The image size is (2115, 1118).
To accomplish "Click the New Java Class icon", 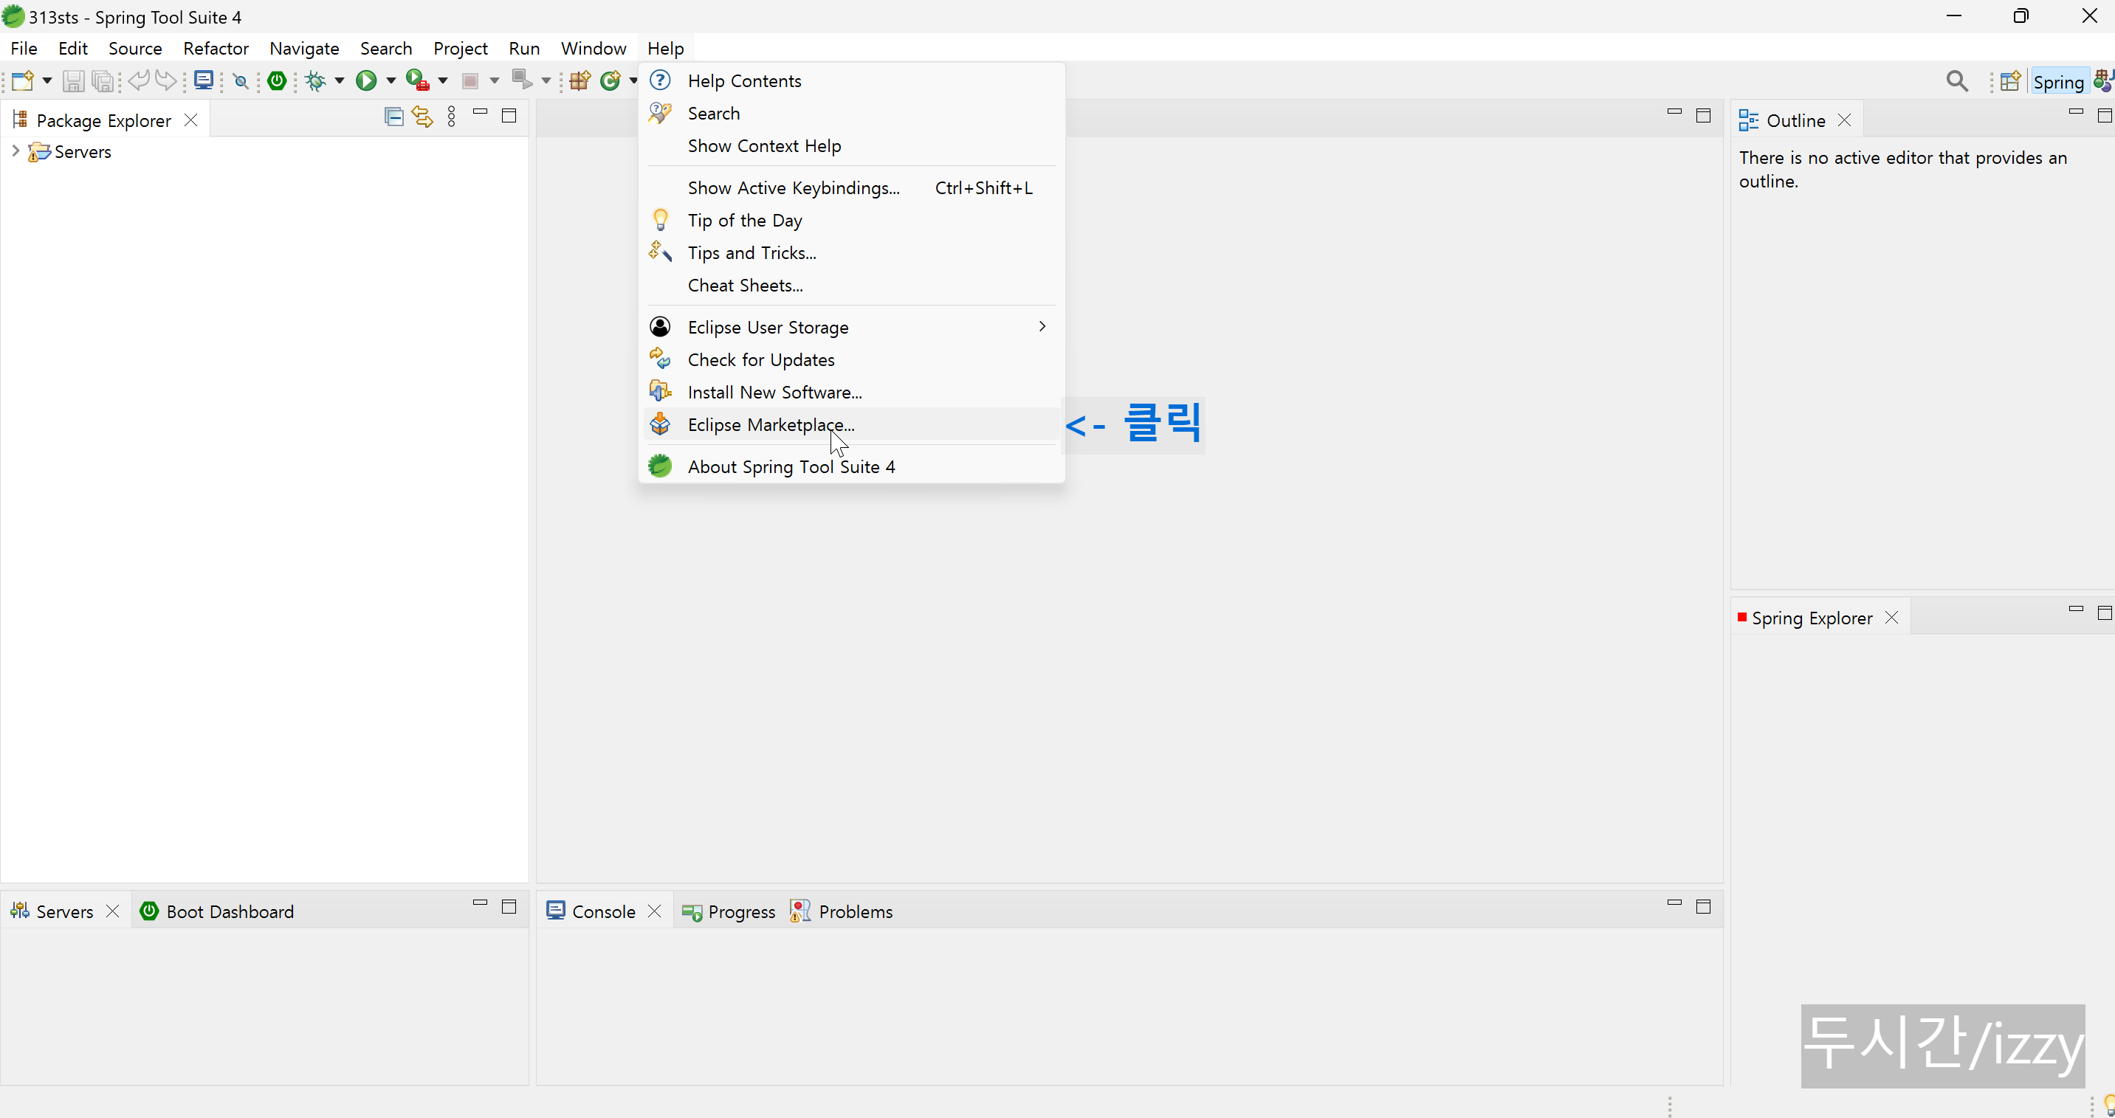I will point(611,80).
